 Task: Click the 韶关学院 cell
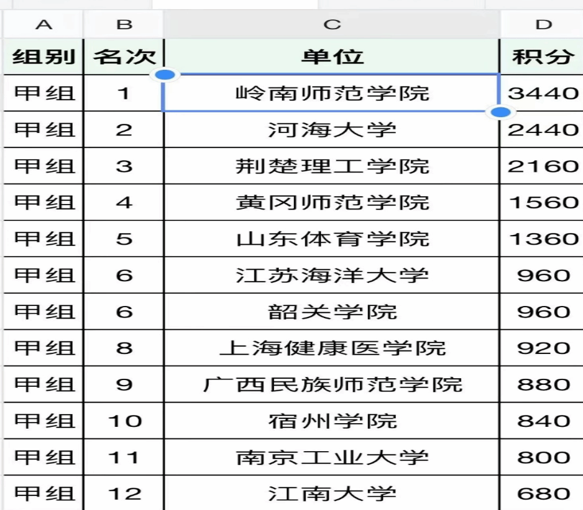point(332,311)
